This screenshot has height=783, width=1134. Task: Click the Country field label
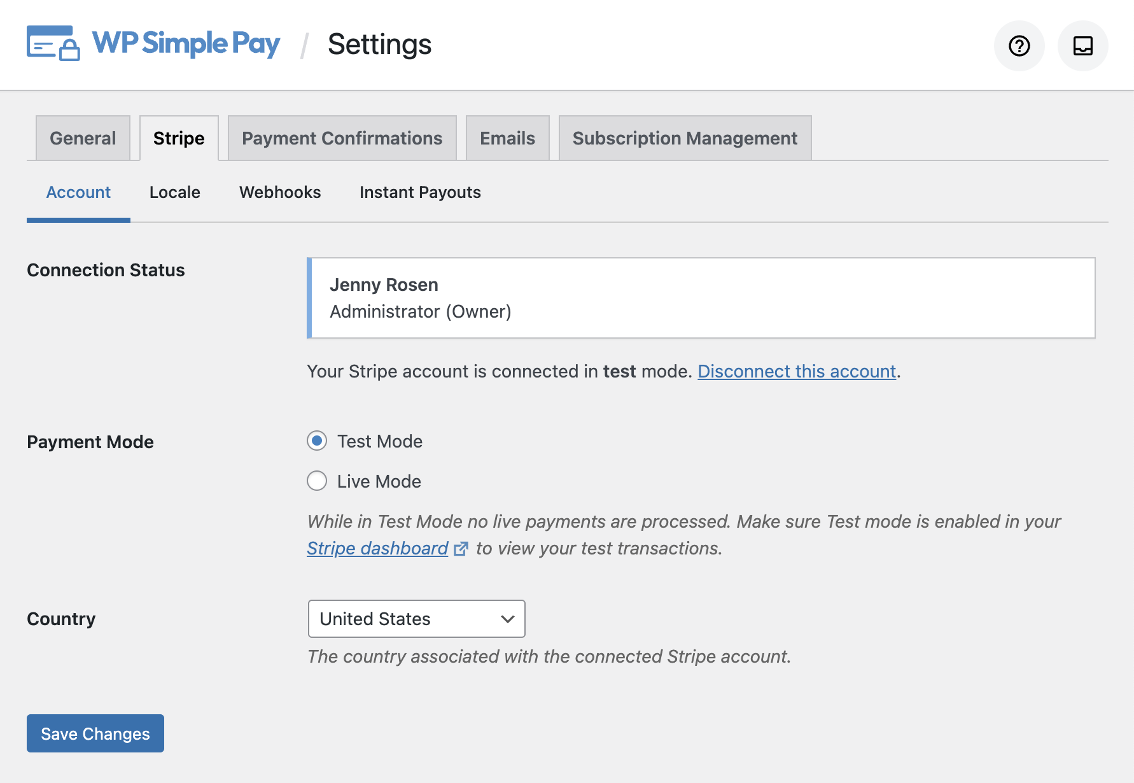pyautogui.click(x=61, y=619)
